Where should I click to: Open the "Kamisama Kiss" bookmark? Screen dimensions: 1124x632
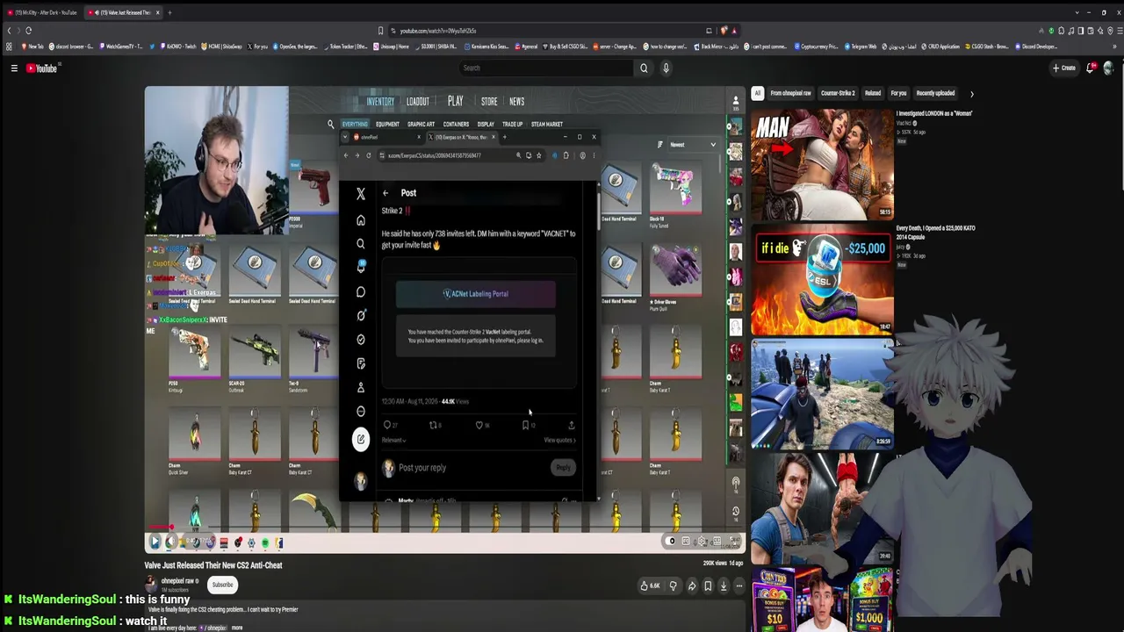pos(486,47)
